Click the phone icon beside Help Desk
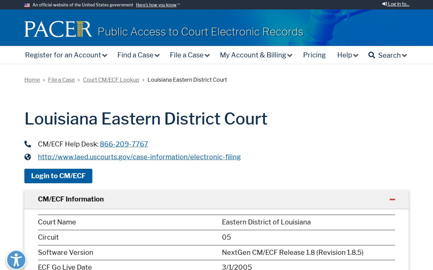This screenshot has height=270, width=433. tap(28, 144)
